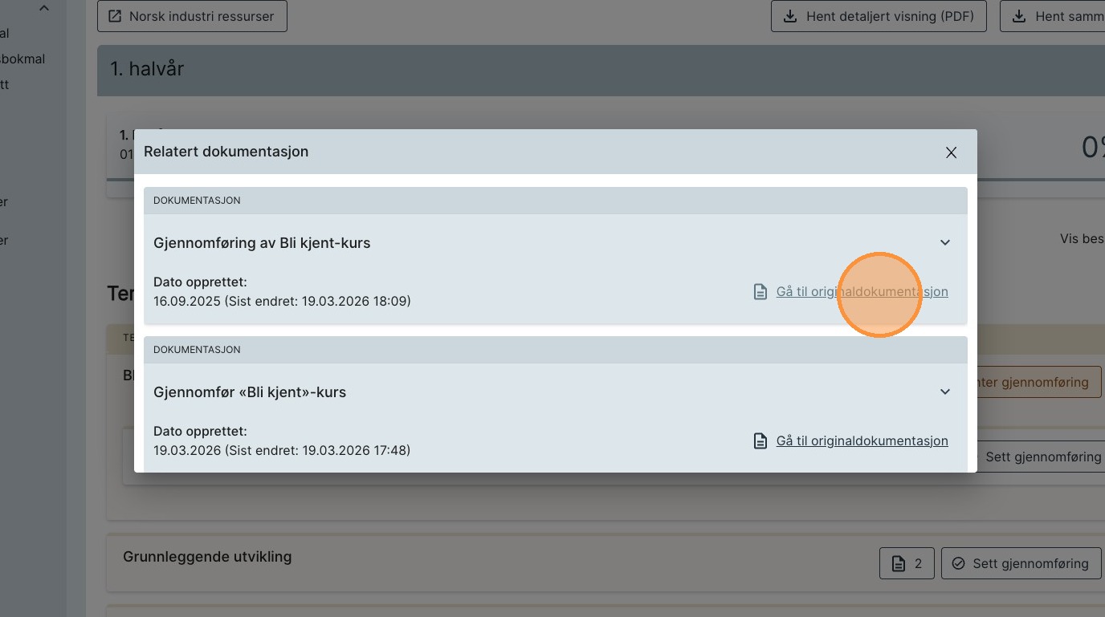
Task: Select the sidebar item directly below bokmal
Action: click(5, 84)
